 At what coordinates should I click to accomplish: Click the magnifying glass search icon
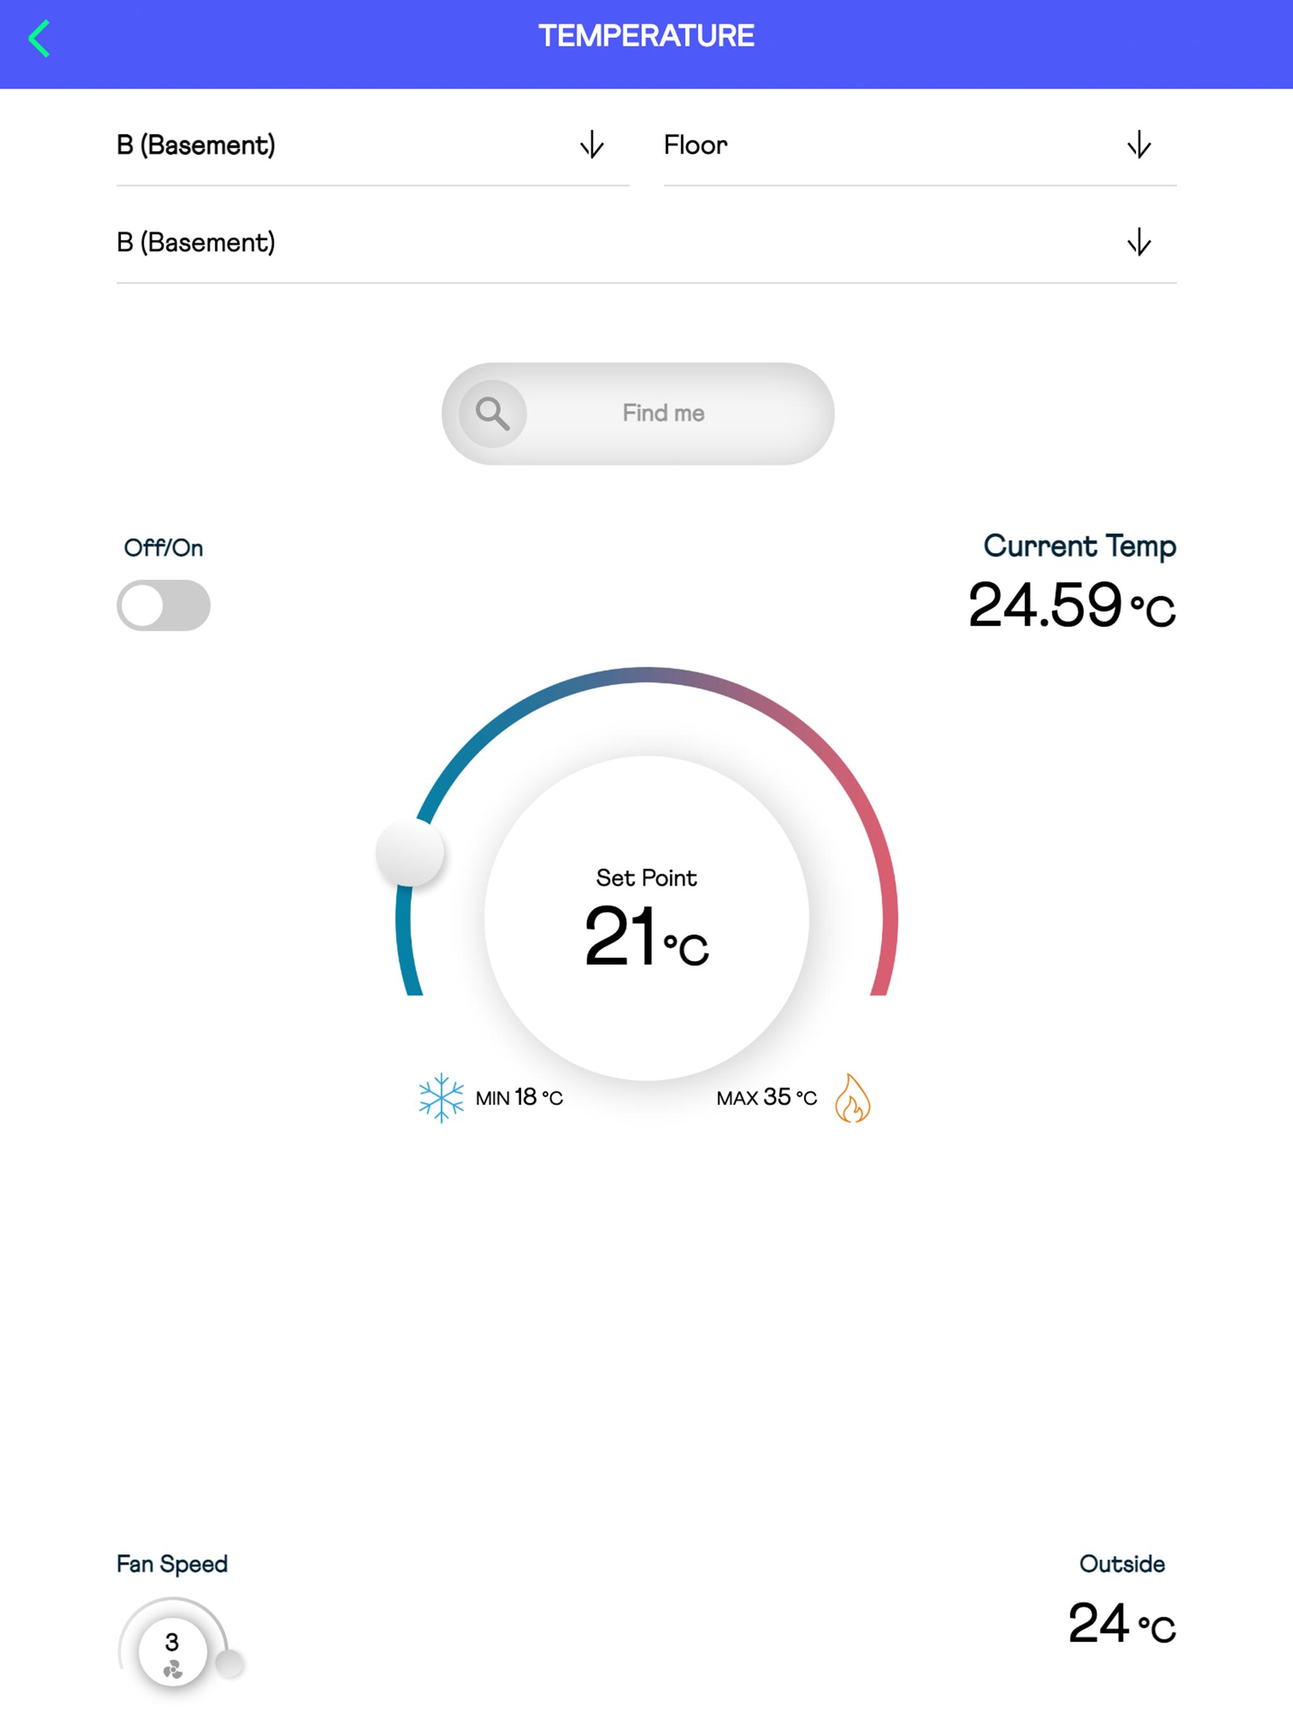(x=492, y=414)
